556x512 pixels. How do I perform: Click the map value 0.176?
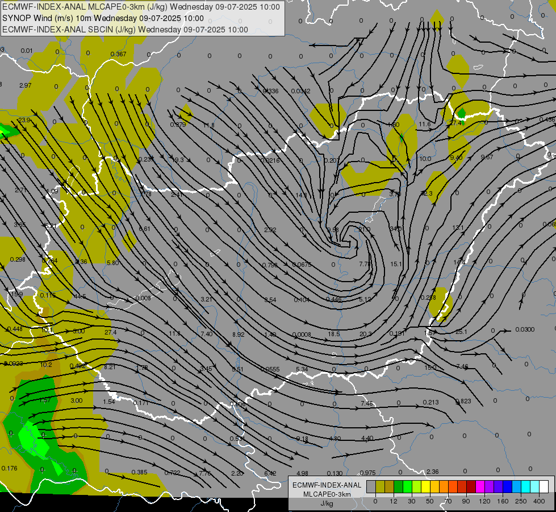click(x=9, y=468)
